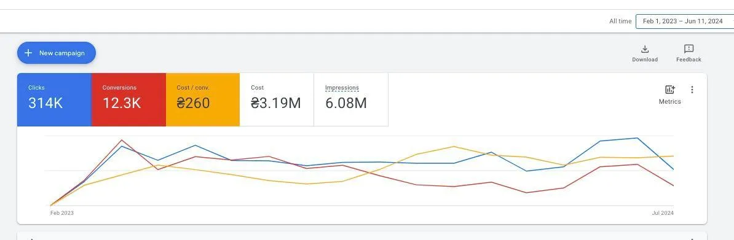This screenshot has width=734, height=240.
Task: Select the red Conversions metric card
Action: (128, 99)
